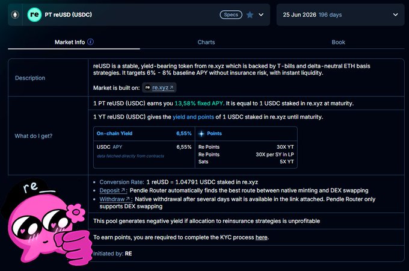Open the 25 Jun 2026 maturity dropdown
Viewport: 409px width, 271px height.
340,14
